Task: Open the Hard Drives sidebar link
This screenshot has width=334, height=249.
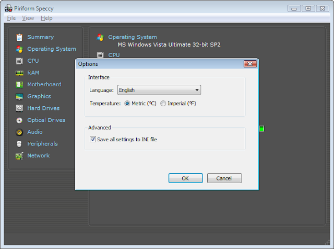Action: point(43,108)
